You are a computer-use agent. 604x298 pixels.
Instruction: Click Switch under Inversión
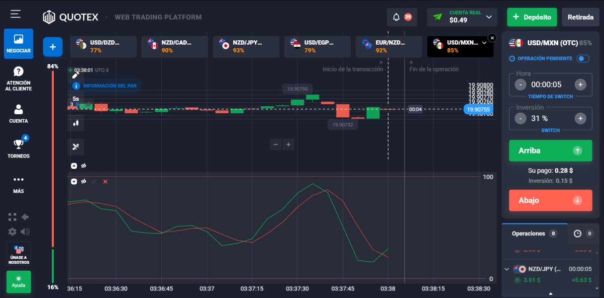point(550,130)
